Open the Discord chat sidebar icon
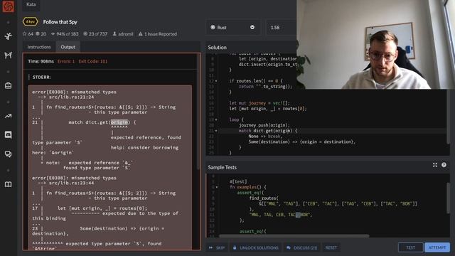 (8, 134)
